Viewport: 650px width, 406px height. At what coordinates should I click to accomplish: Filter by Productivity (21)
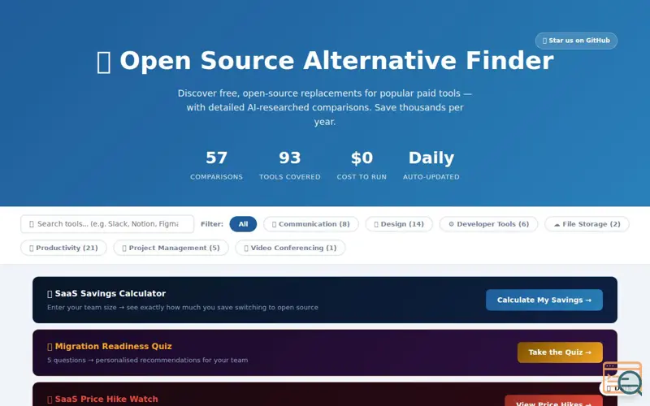click(x=63, y=248)
